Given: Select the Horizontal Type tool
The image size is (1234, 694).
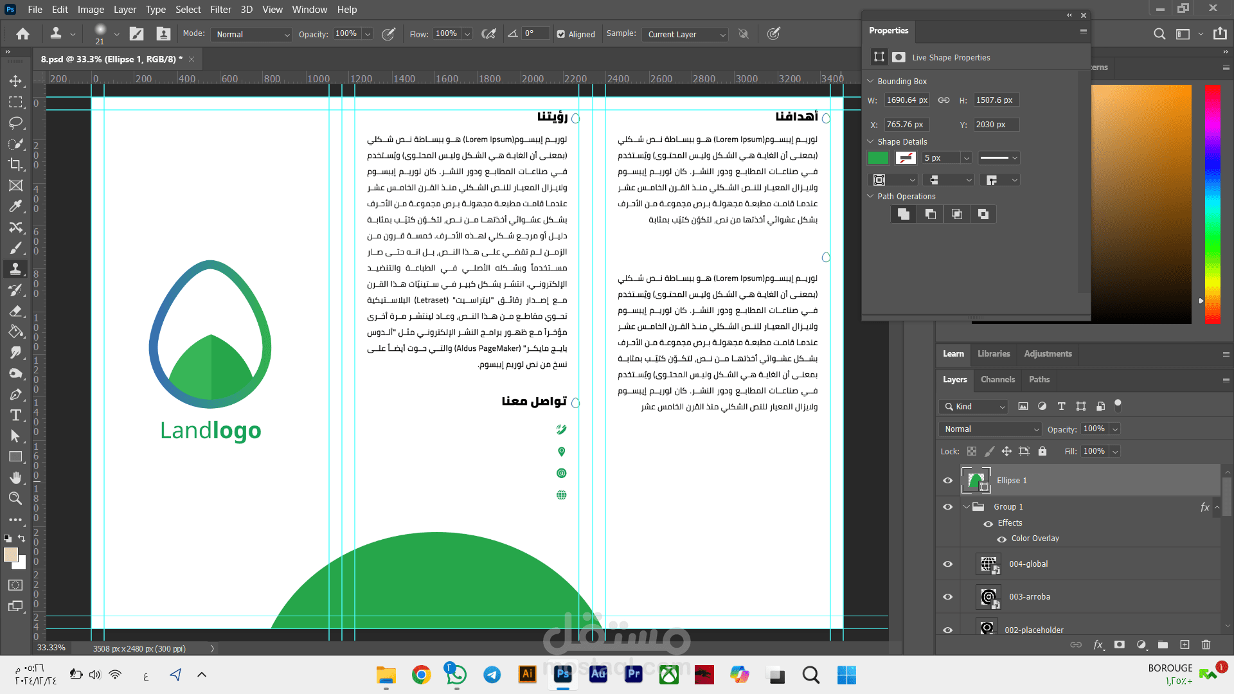Looking at the screenshot, I should pos(16,415).
